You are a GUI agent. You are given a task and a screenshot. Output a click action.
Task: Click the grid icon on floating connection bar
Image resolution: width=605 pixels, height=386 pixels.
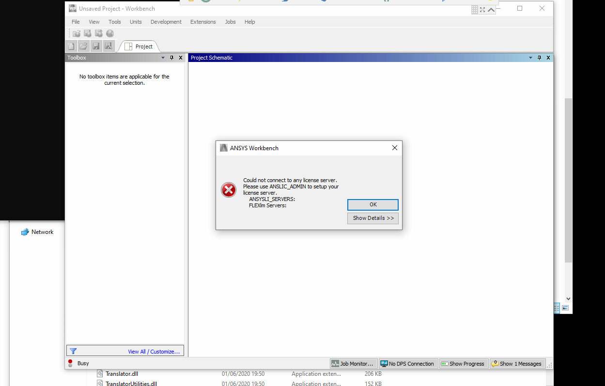[x=475, y=10]
